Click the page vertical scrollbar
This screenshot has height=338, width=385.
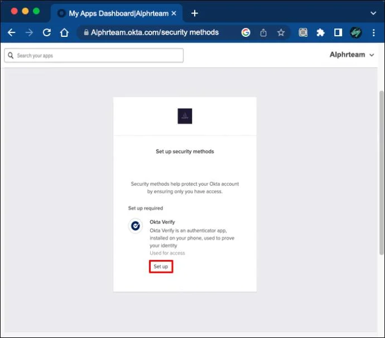click(381, 173)
